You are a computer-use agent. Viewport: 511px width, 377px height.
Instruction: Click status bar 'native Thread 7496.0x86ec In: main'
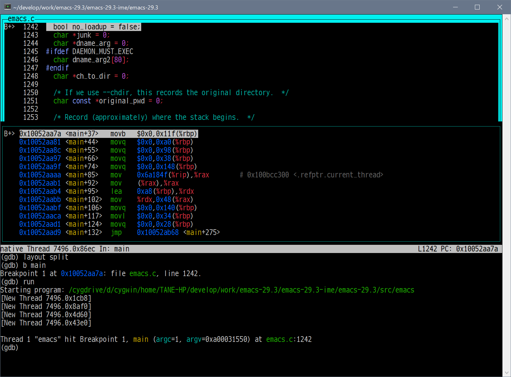point(65,249)
